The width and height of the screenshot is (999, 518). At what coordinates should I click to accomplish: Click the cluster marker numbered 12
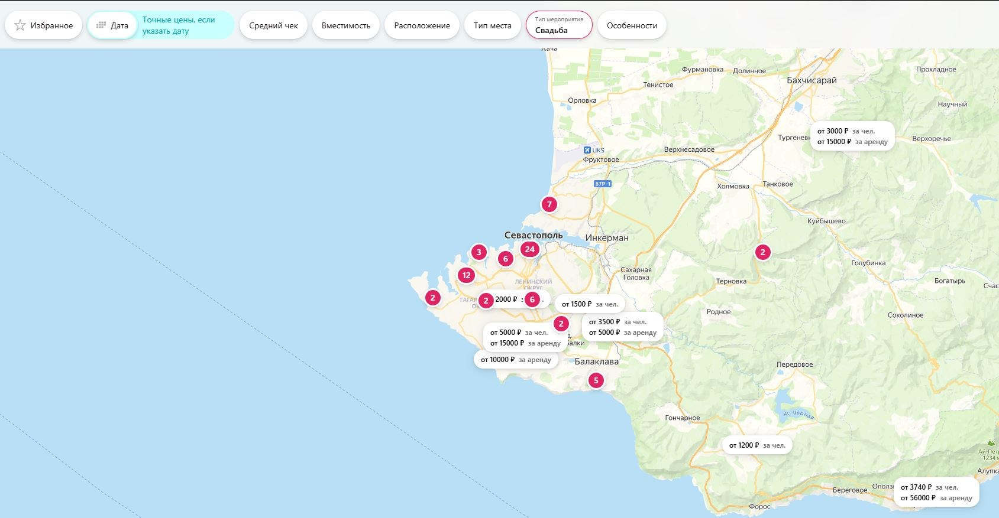click(466, 275)
